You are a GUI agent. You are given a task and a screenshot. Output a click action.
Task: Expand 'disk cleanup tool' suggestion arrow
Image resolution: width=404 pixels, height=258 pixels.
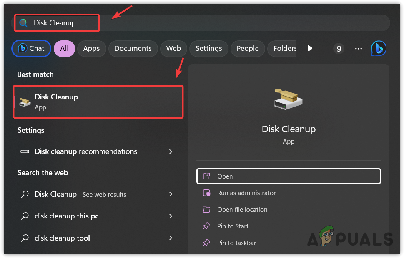pyautogui.click(x=171, y=238)
